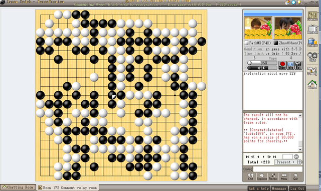This screenshot has width=321, height=191.
Task: Step back five moves
Action: tap(253, 156)
